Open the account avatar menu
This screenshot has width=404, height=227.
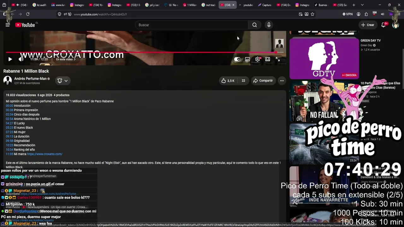coord(395,25)
